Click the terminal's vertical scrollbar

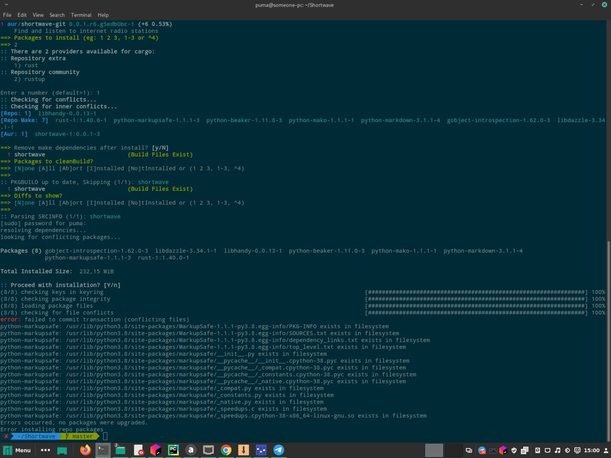tap(609, 341)
